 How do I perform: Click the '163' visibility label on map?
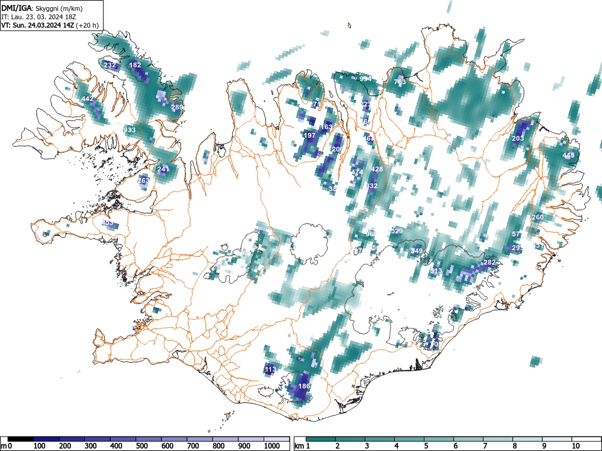point(326,127)
